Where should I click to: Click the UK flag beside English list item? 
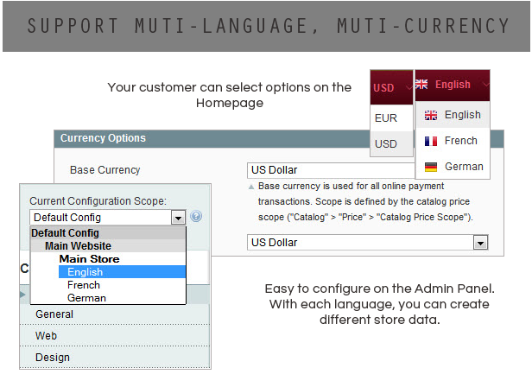[x=431, y=115]
